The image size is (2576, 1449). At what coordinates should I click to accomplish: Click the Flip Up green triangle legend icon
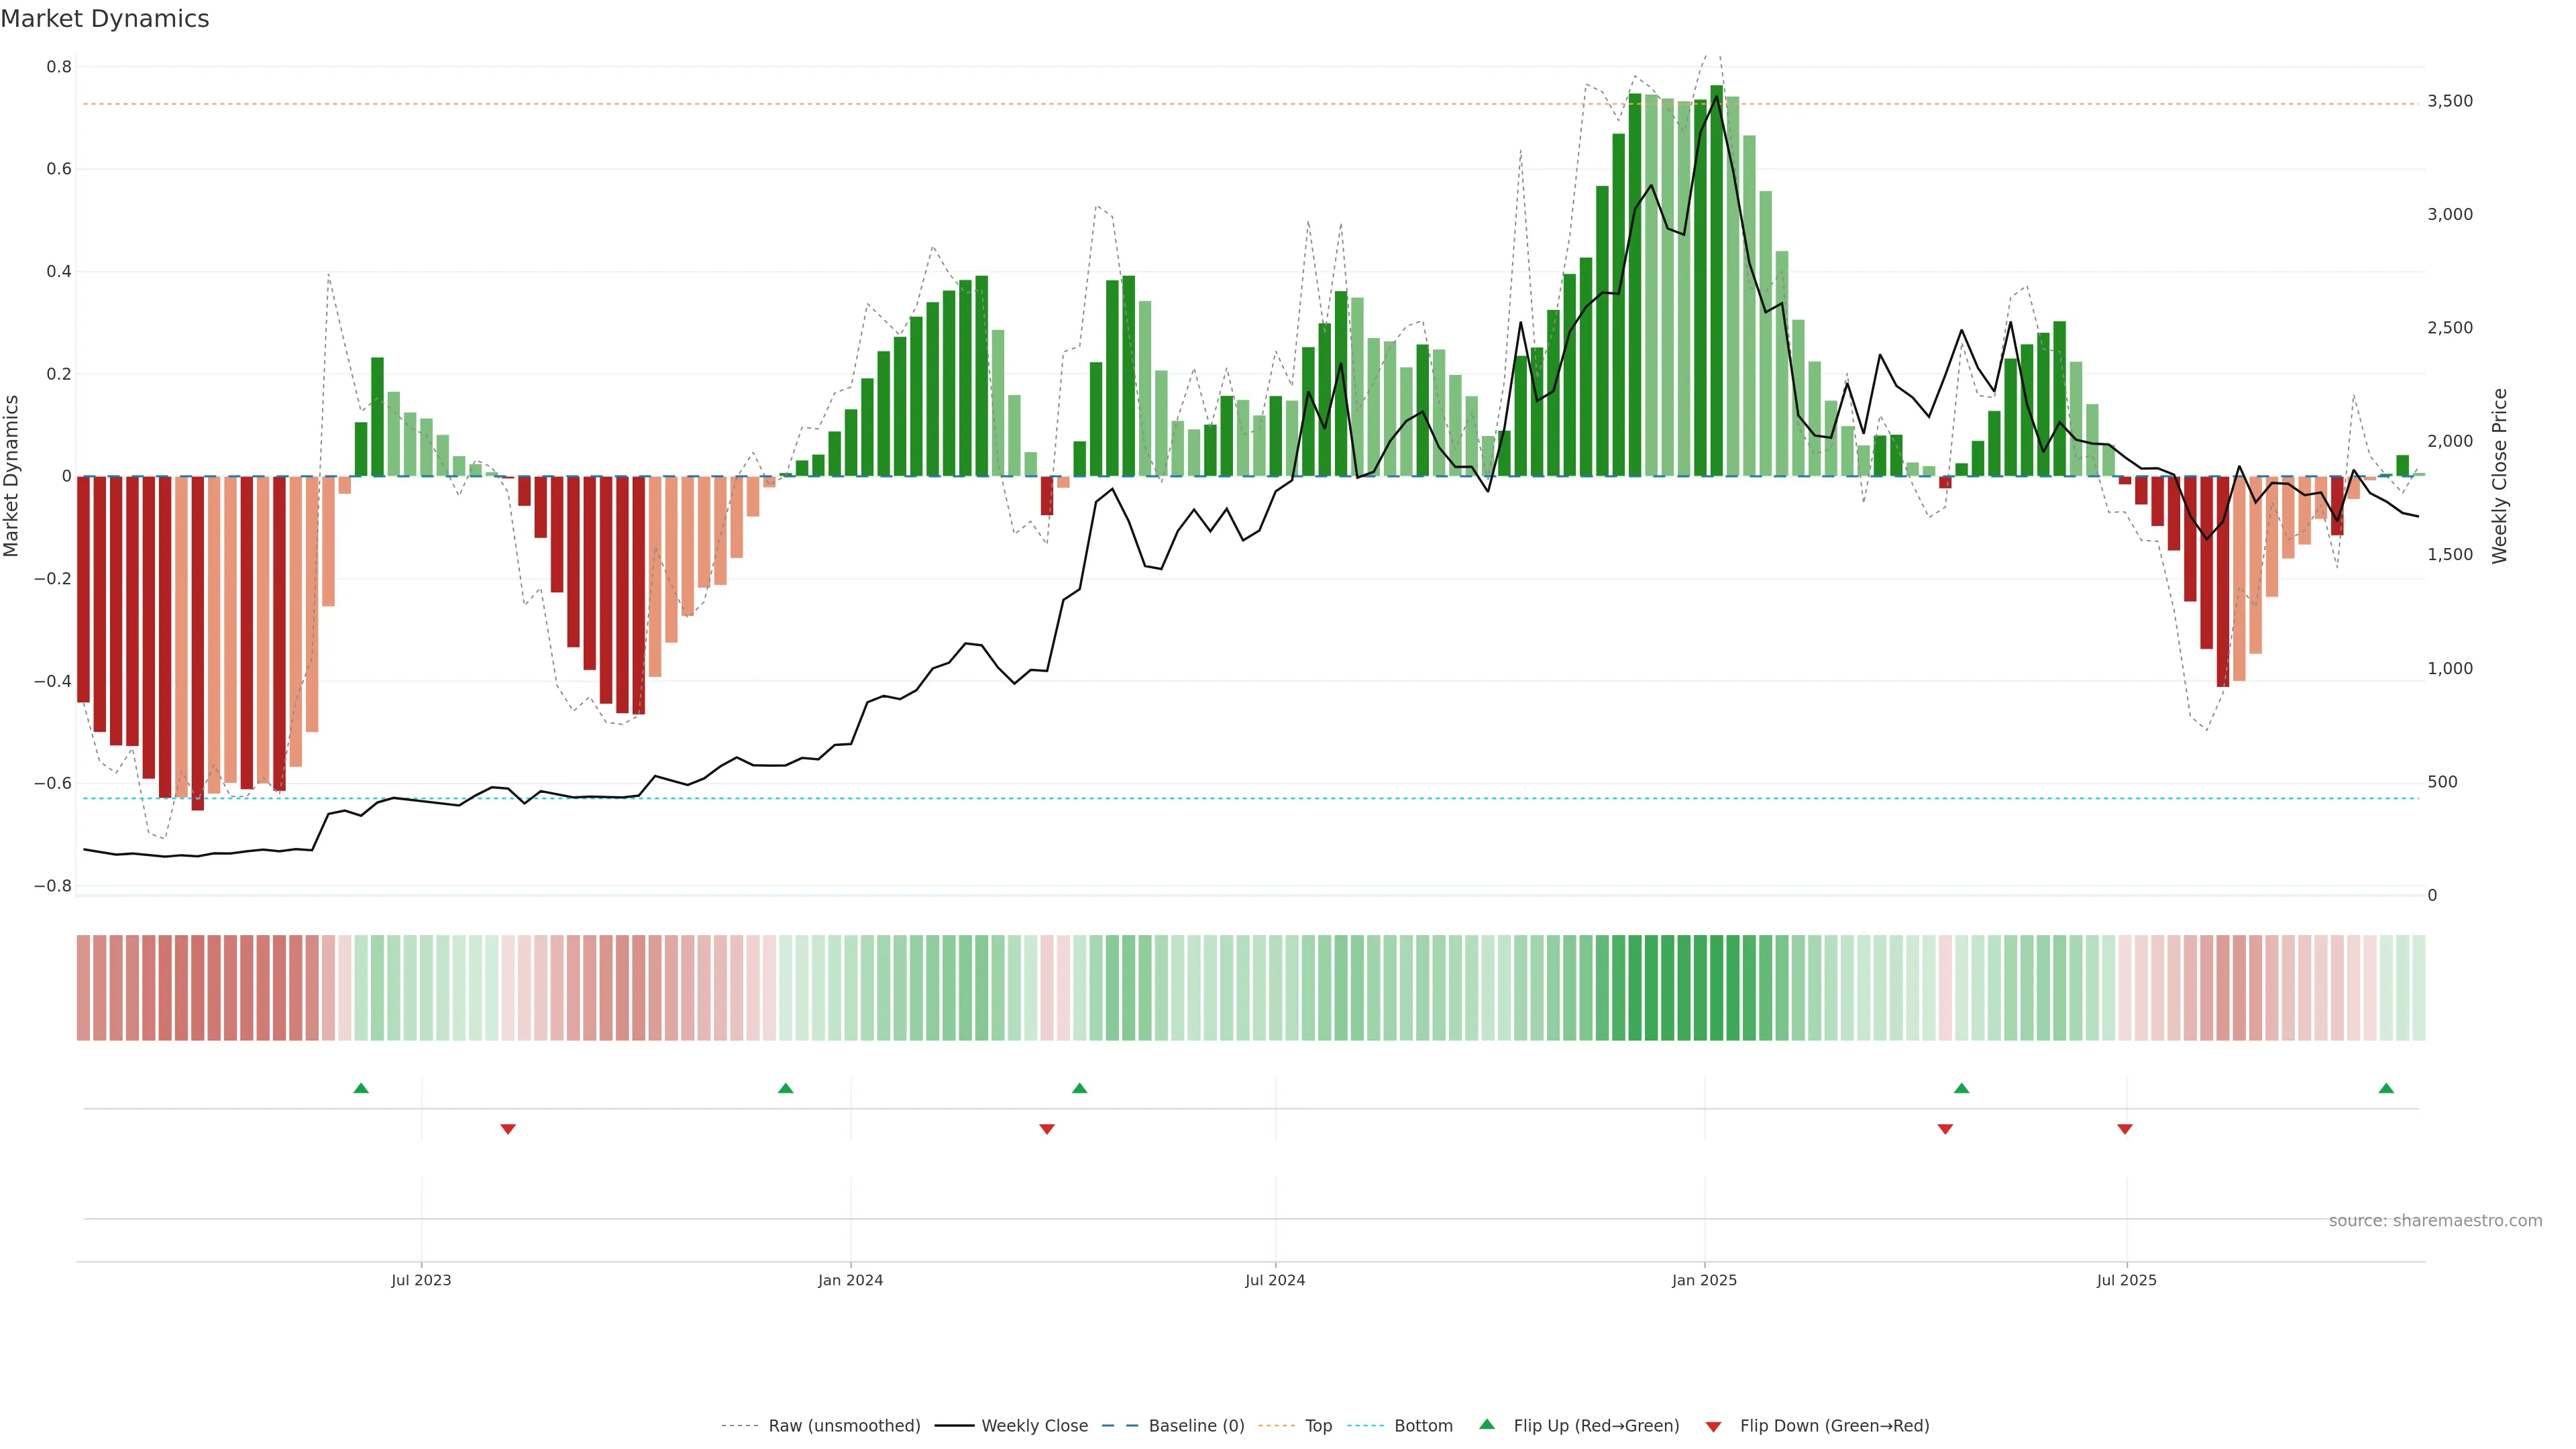tap(1486, 1424)
